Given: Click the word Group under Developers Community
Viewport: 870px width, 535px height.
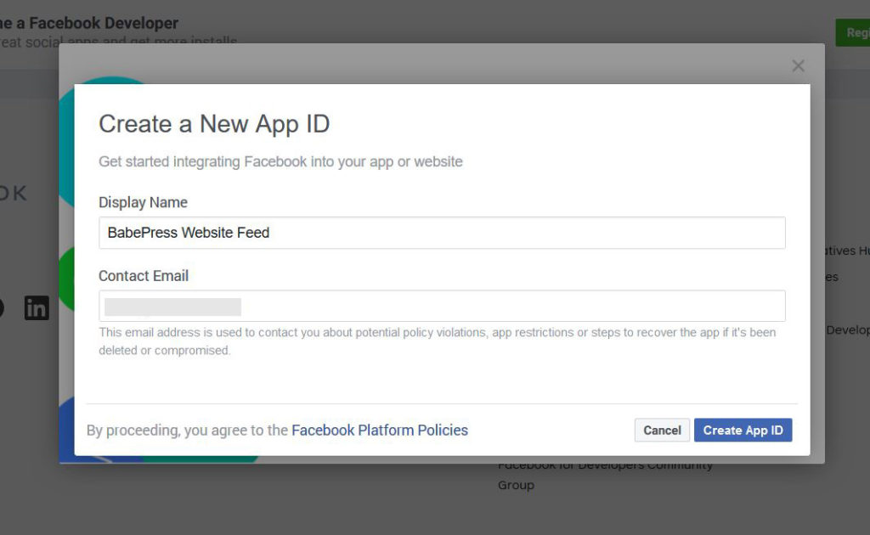Looking at the screenshot, I should tap(516, 486).
